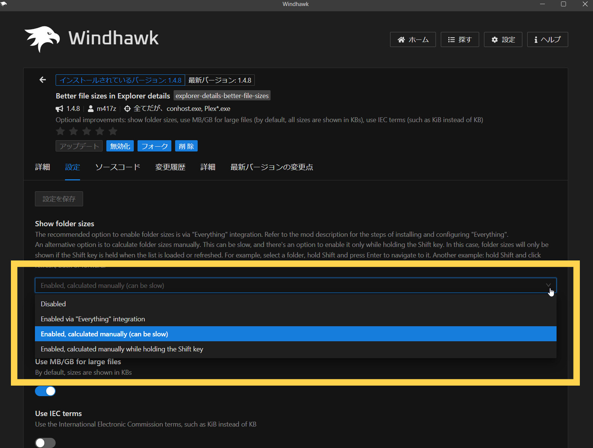Open the 設定 app settings button
Image resolution: width=593 pixels, height=448 pixels.
coord(503,39)
